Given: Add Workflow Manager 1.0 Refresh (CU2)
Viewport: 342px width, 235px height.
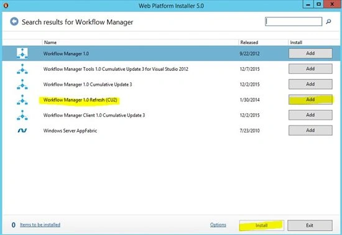Looking at the screenshot, I should click(x=310, y=99).
